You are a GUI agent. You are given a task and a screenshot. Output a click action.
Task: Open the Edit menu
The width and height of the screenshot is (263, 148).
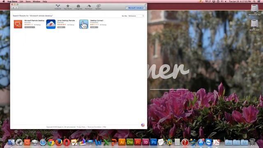click(x=21, y=1)
